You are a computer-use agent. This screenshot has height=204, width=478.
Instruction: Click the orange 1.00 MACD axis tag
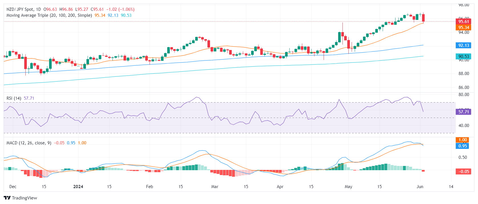(x=463, y=140)
